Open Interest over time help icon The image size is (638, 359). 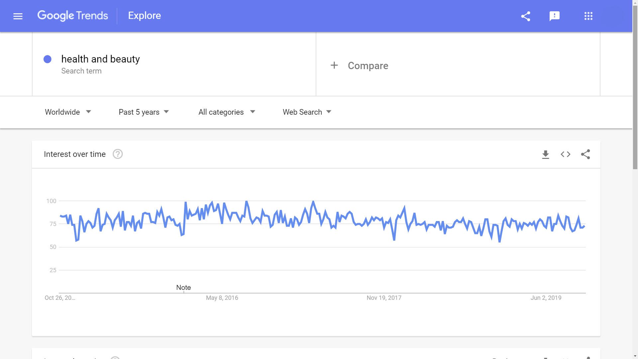(118, 154)
